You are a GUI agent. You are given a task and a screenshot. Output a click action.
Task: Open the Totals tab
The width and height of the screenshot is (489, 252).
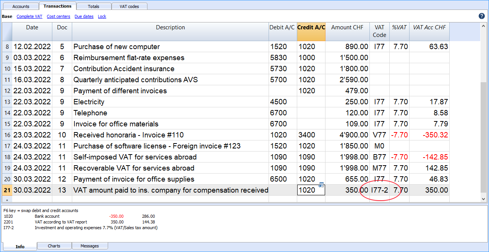(x=94, y=6)
